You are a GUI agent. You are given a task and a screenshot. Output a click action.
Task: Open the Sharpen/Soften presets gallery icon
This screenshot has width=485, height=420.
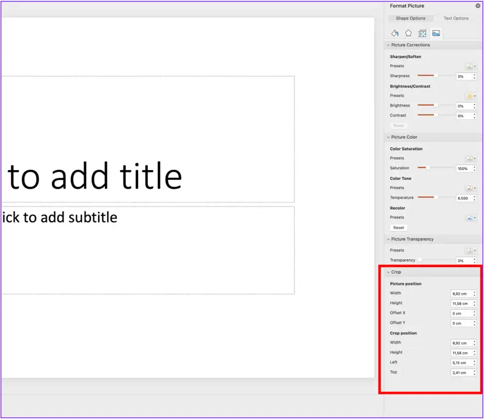(x=470, y=66)
